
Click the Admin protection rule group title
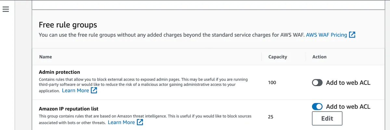(59, 72)
